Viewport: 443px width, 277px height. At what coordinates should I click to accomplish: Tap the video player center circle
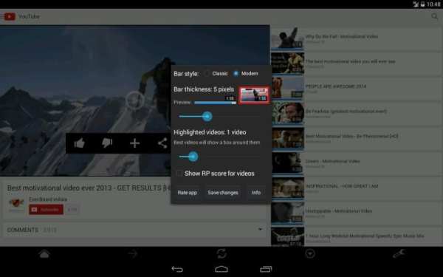pos(135,100)
